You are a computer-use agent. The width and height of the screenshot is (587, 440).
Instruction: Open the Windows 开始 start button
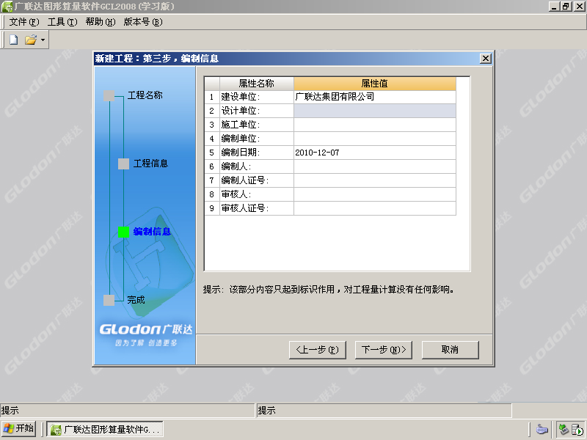point(18,429)
